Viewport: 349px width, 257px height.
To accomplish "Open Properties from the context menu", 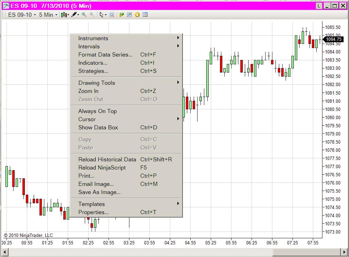I will (x=126, y=212).
